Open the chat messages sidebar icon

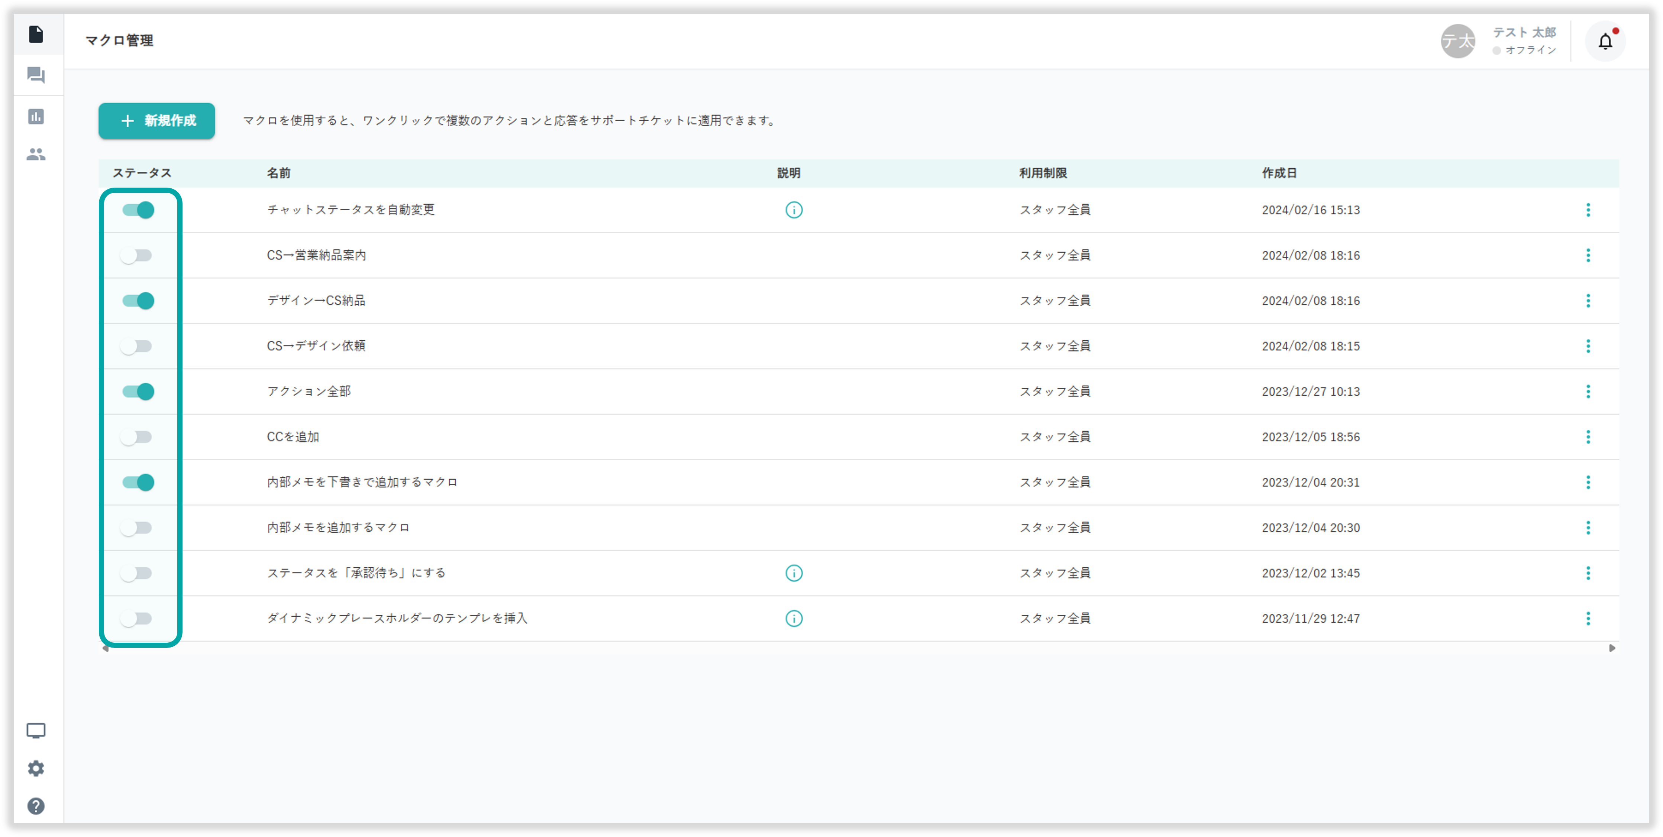click(36, 75)
